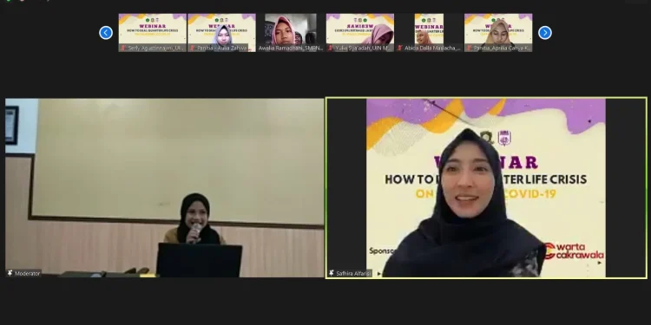The height and width of the screenshot is (325, 651).
Task: Select Awalia Ramadhani's video thumbnail
Action: [291, 33]
